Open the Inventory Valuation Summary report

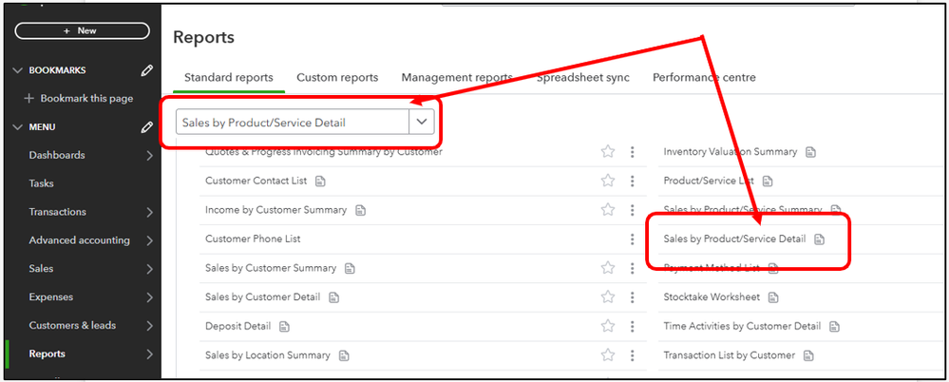(x=730, y=152)
